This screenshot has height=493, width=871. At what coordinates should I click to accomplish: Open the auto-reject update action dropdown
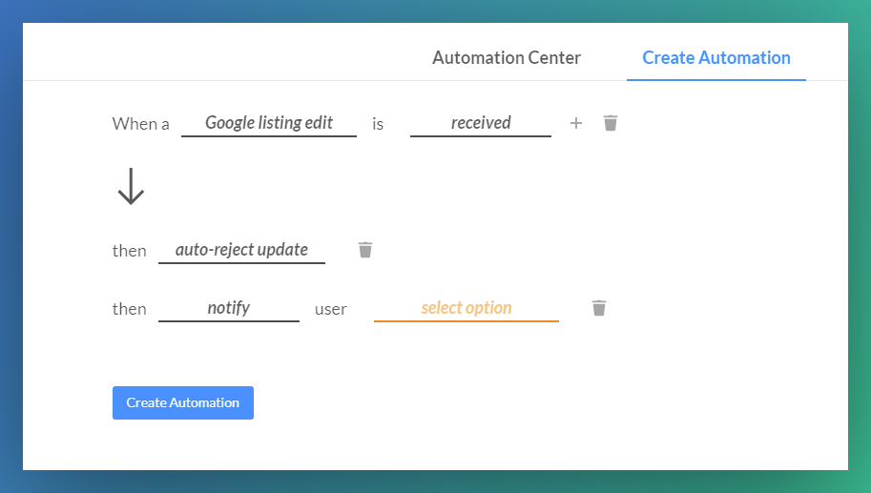pos(241,250)
